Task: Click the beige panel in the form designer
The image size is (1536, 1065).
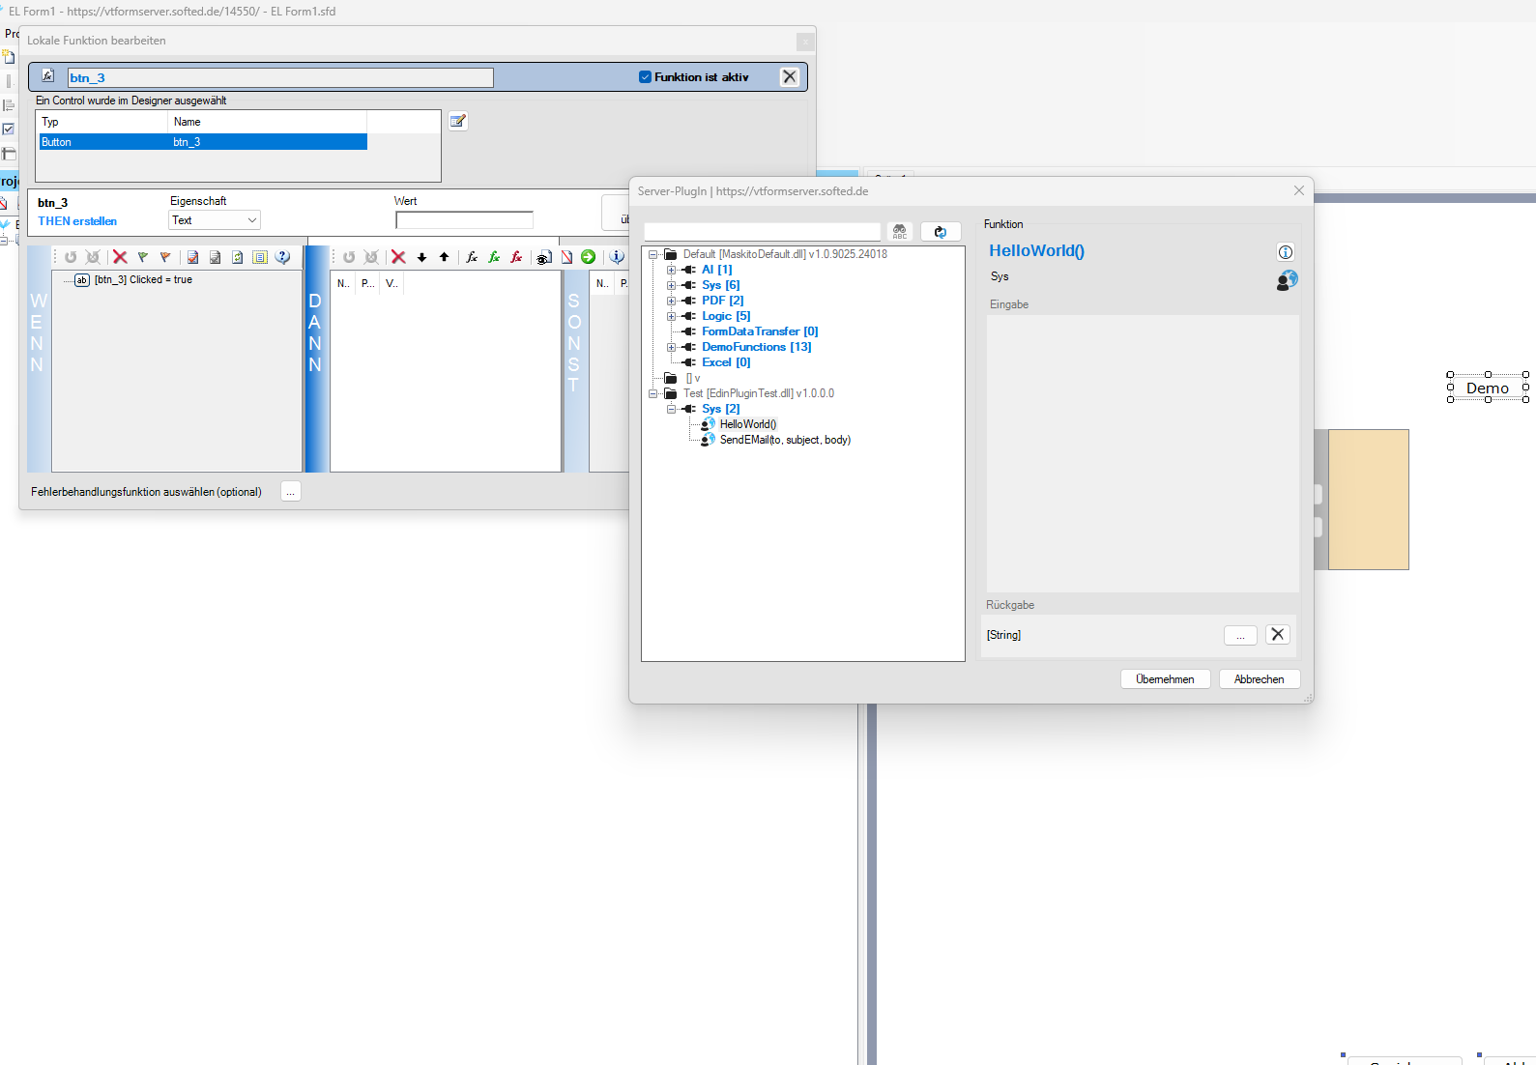Action: 1368,500
